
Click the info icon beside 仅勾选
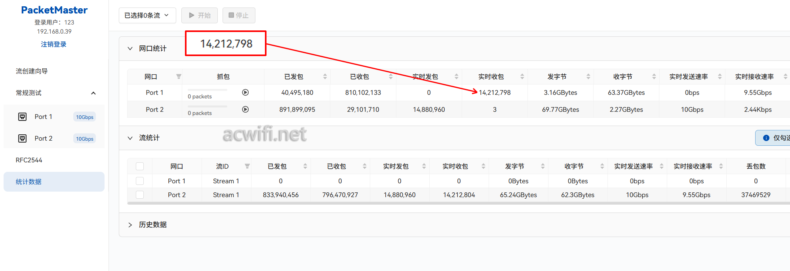[766, 138]
